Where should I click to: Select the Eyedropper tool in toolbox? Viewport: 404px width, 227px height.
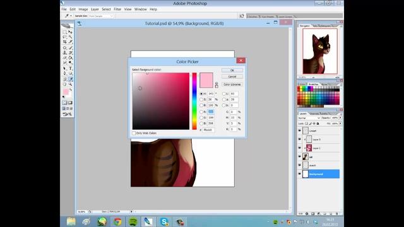pos(70,79)
